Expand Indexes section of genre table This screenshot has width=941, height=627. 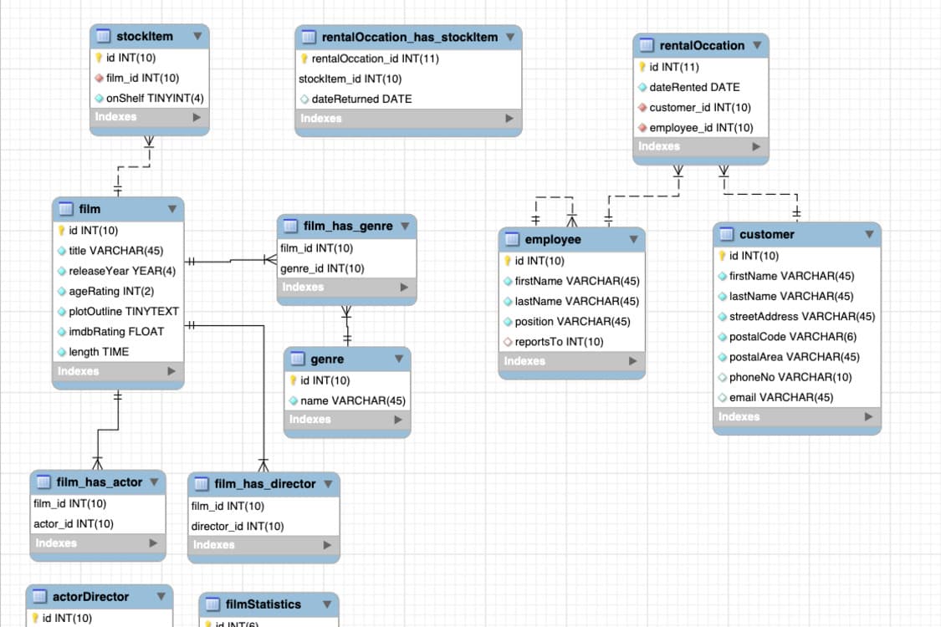399,420
